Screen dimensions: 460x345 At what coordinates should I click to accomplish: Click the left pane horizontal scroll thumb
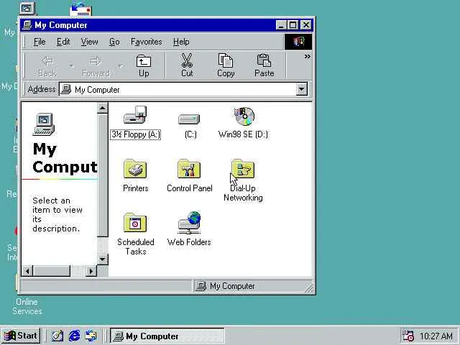click(52, 271)
